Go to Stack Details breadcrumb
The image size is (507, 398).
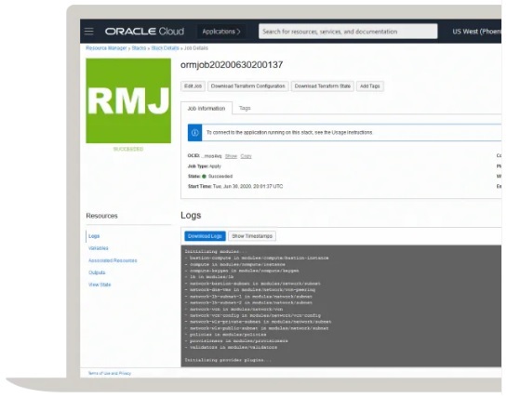point(165,47)
